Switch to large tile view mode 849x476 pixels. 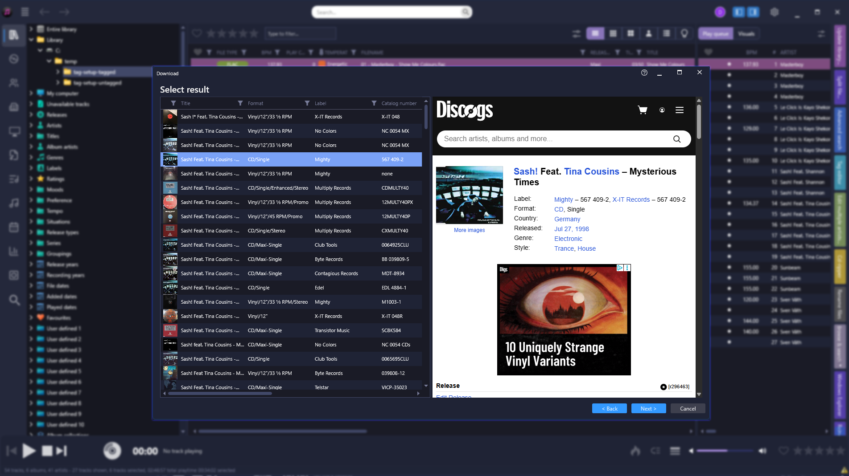click(631, 33)
